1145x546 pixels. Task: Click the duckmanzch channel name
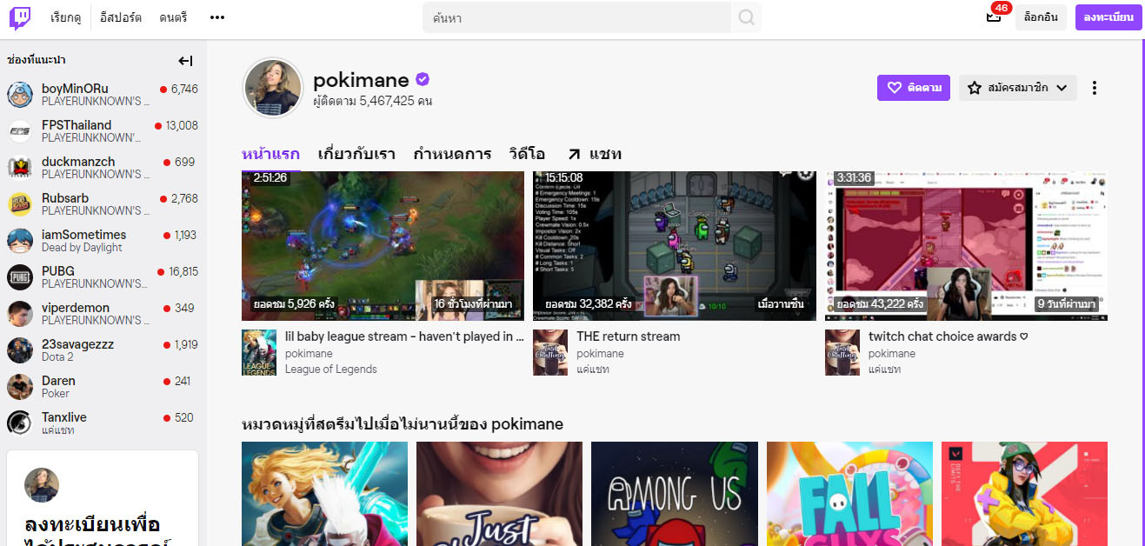(78, 162)
